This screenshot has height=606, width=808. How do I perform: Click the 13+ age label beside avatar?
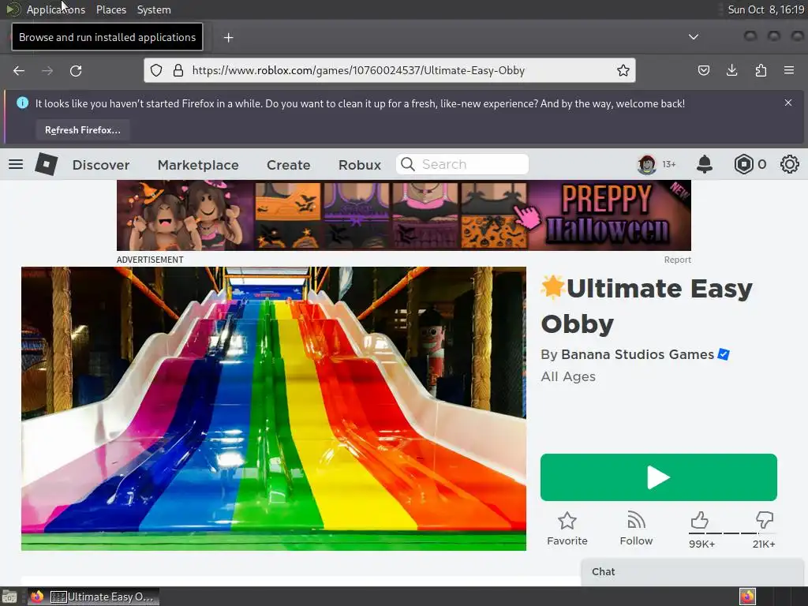tap(669, 164)
